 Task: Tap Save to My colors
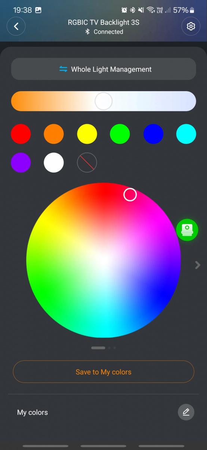(x=103, y=372)
